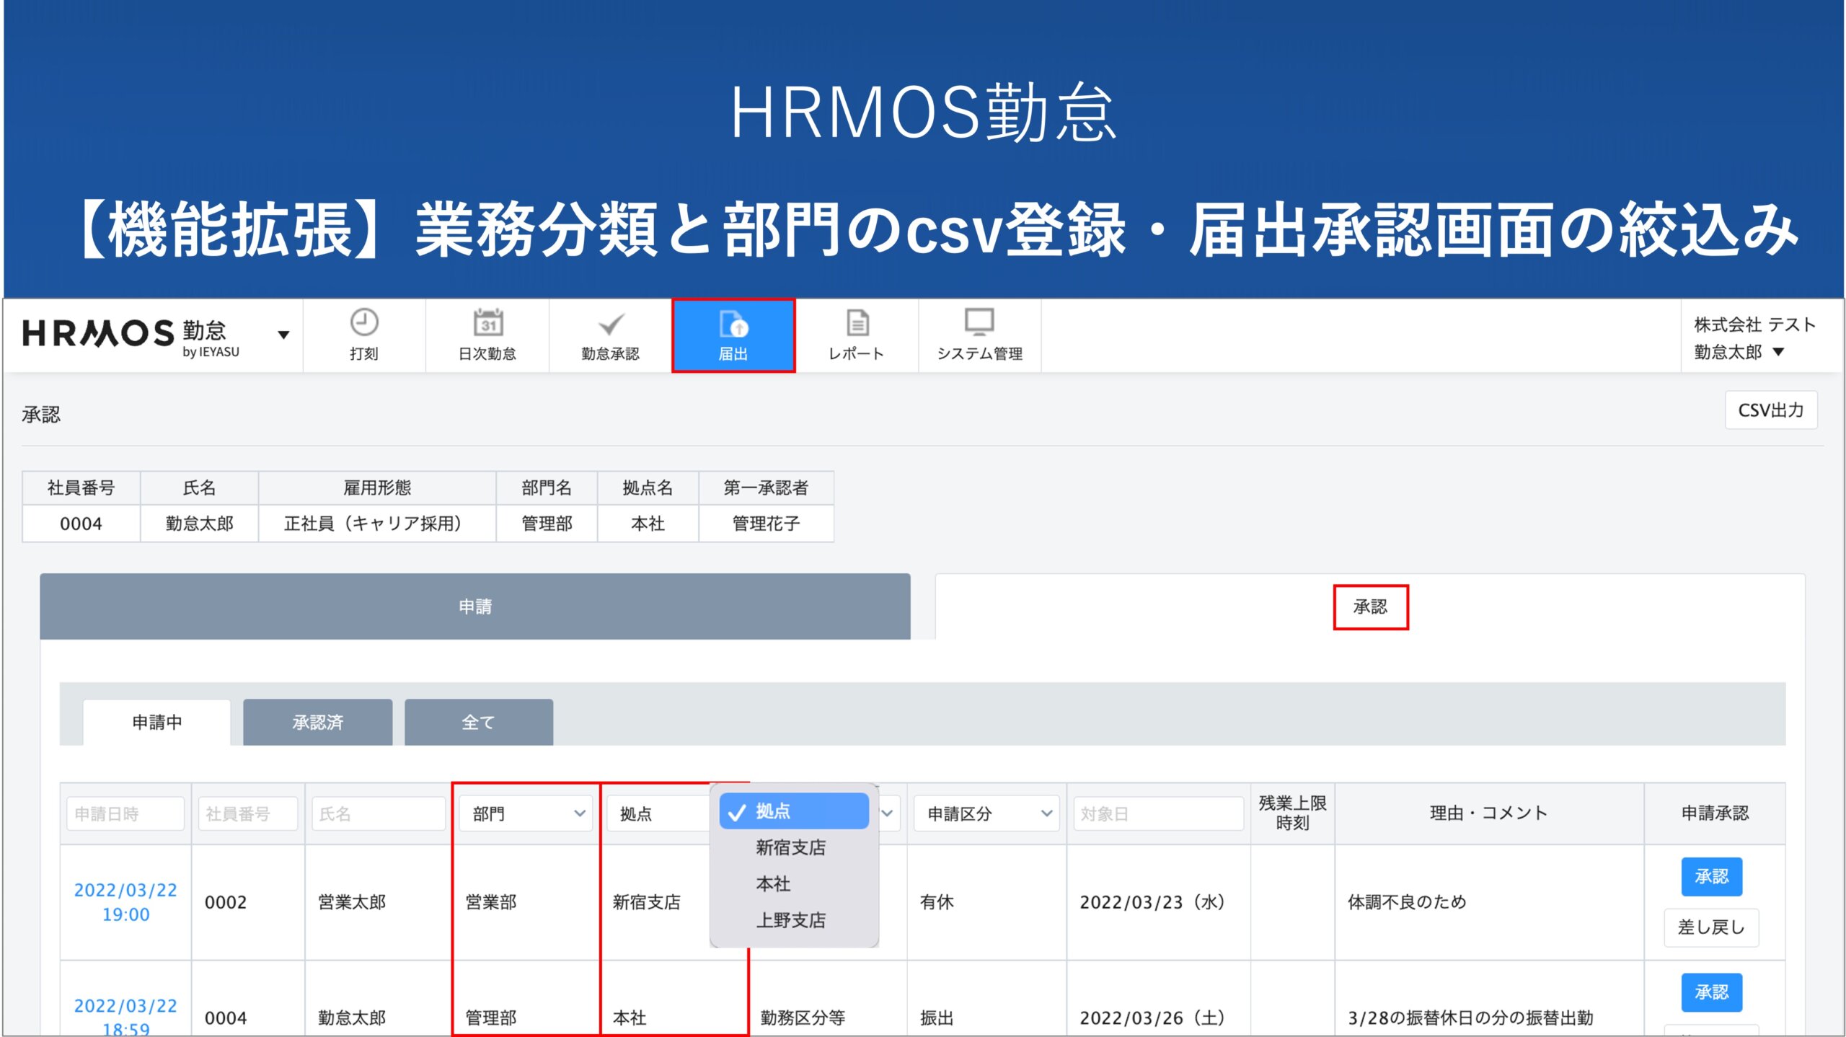Focus the 社員番号 filter field
Image resolution: width=1846 pixels, height=1037 pixels.
(x=248, y=813)
